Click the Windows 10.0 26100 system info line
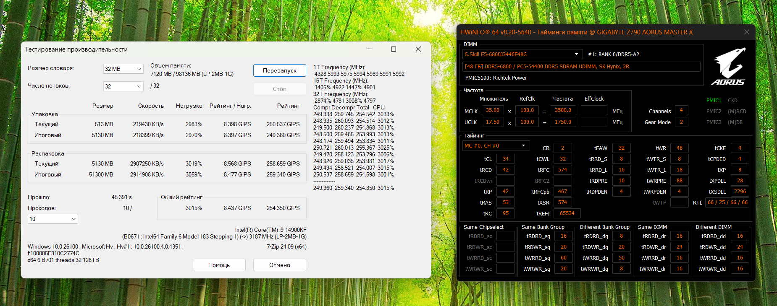The height and width of the screenshot is (306, 777). pos(105,247)
